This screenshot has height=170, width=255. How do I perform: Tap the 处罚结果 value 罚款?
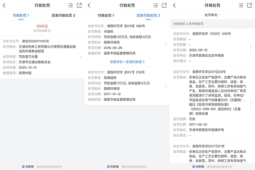click(x=192, y=119)
